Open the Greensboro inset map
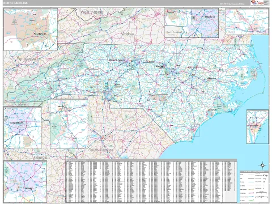 pos(23,127)
